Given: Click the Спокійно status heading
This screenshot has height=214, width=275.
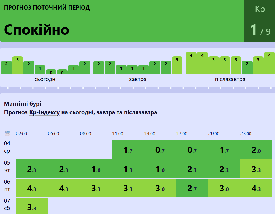Looking at the screenshot, I should (x=37, y=29).
